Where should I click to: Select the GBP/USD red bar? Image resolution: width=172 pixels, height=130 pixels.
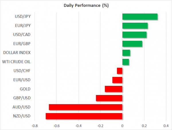(x=109, y=98)
